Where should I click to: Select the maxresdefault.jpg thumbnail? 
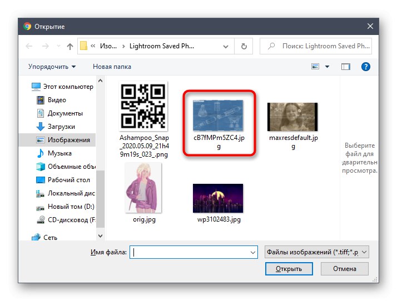[x=292, y=117]
